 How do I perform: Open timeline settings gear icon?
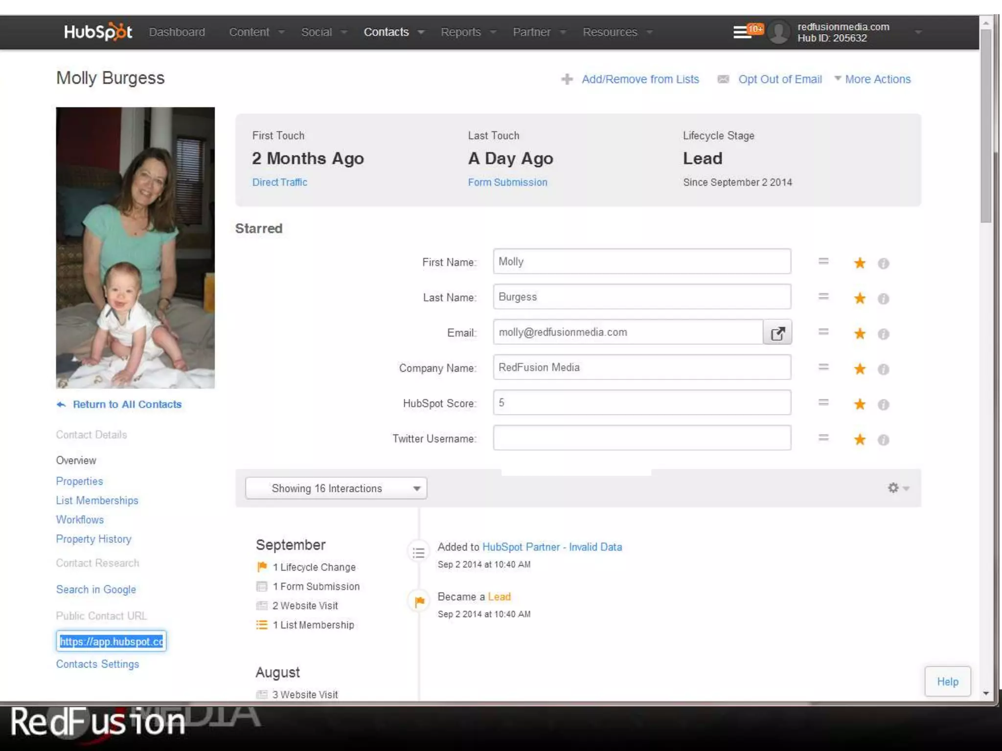(x=894, y=488)
